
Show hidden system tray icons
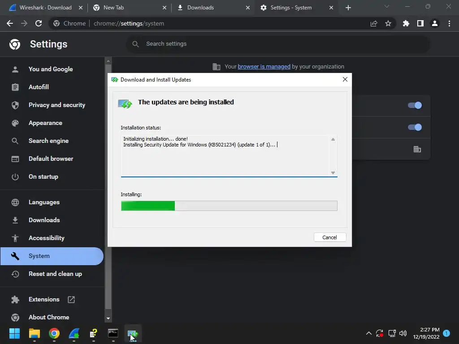(369, 333)
